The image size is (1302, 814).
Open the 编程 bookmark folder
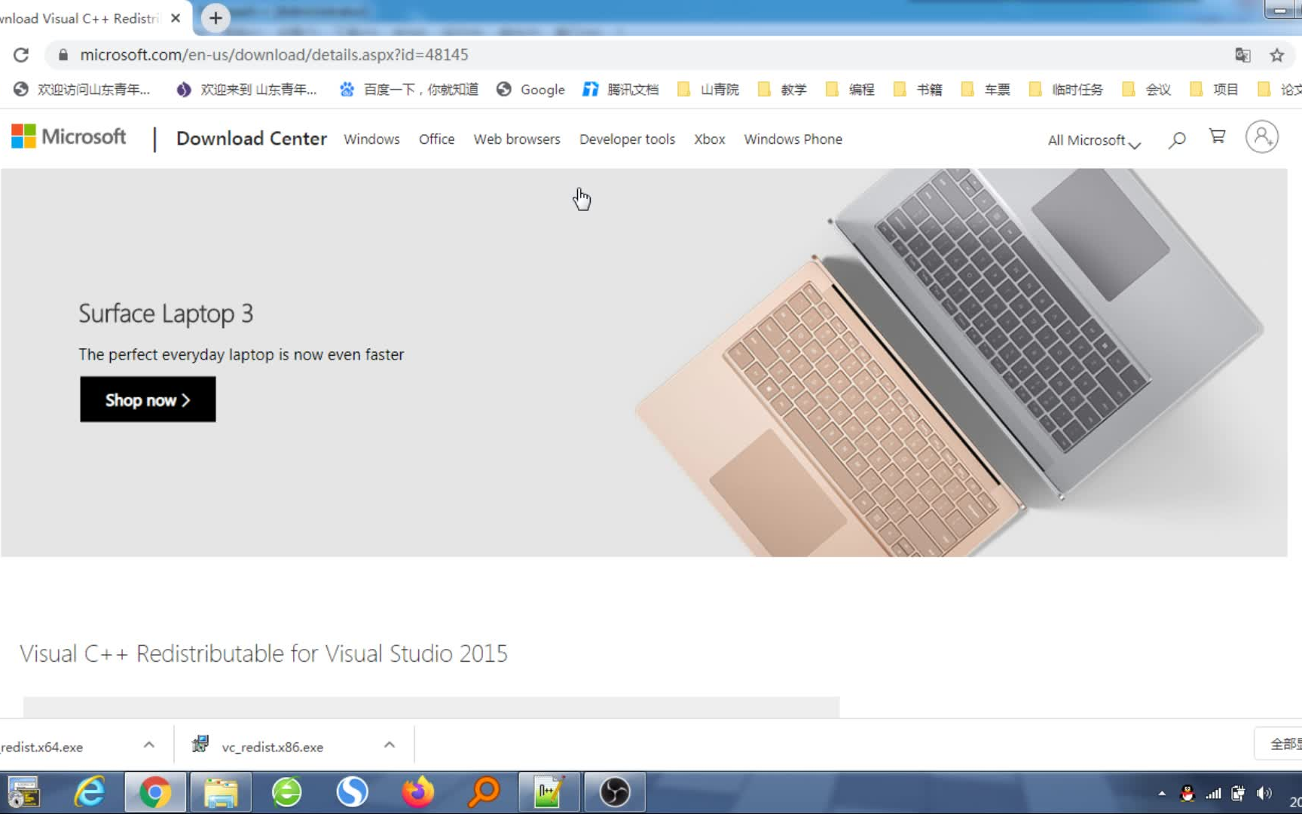tap(850, 90)
